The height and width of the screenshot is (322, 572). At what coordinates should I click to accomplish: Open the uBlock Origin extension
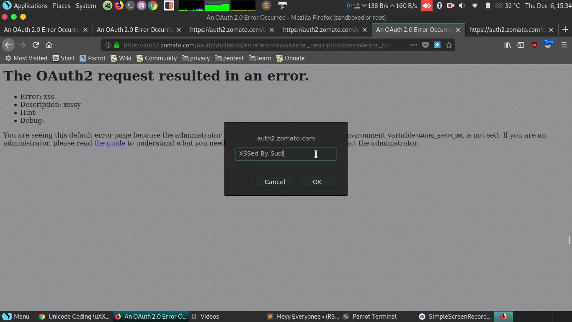click(x=534, y=45)
